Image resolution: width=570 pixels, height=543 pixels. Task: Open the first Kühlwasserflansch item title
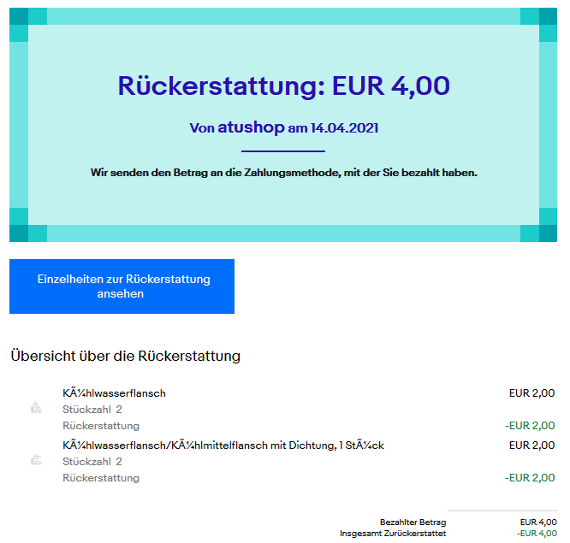tap(114, 393)
